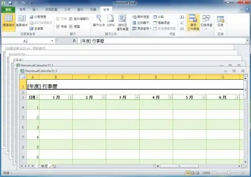Viewport: 251px width, 177px height.
Task: Open Excel Help with the question mark icon
Action: (x=247, y=10)
